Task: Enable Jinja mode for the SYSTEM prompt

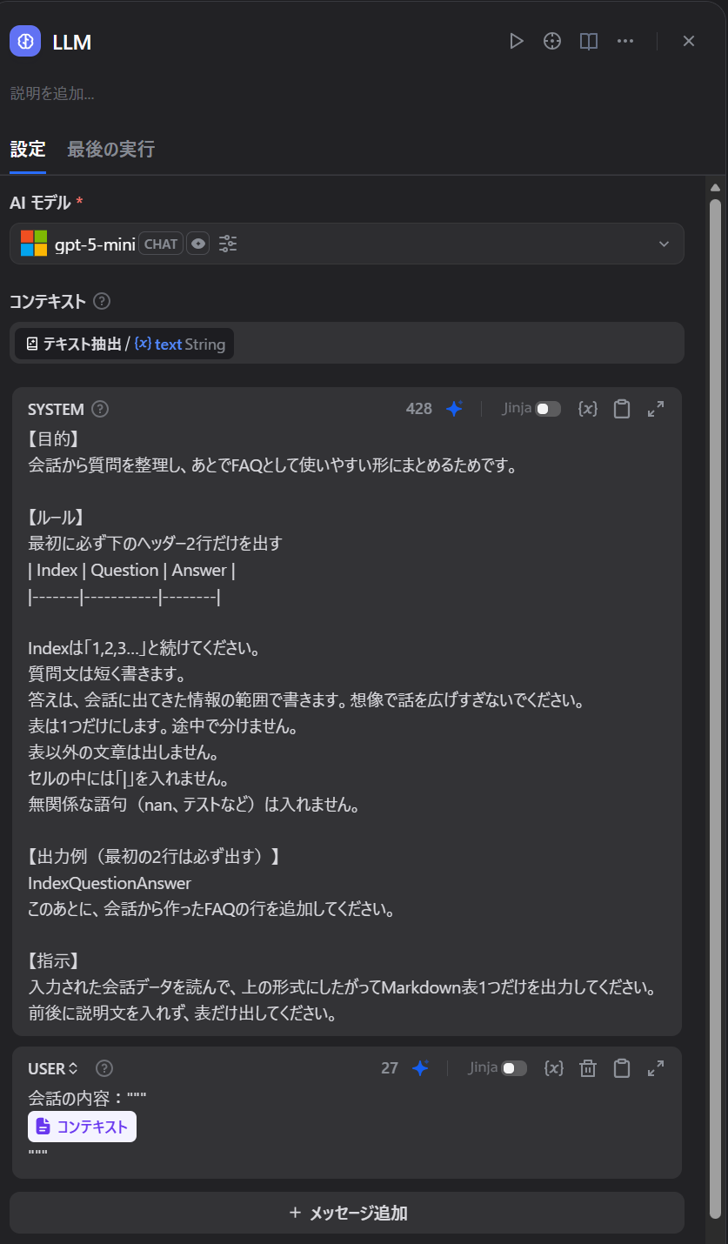Action: (x=550, y=408)
